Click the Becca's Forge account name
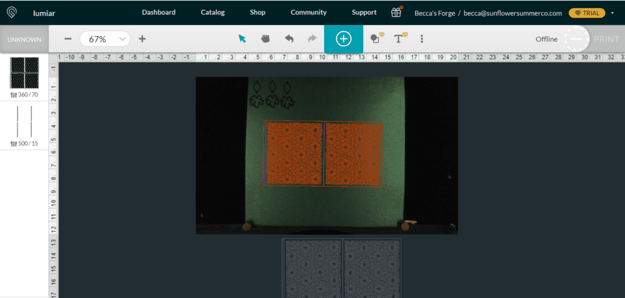 pyautogui.click(x=435, y=13)
